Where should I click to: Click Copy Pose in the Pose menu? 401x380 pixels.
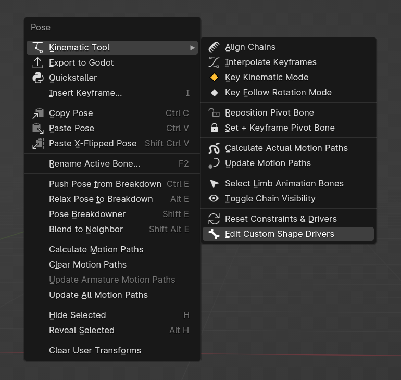pyautogui.click(x=112, y=113)
